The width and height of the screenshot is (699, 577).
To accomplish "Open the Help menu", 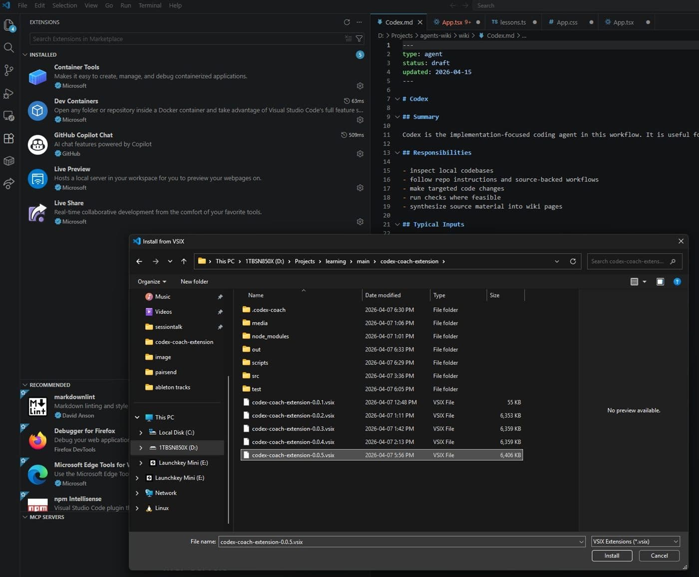I will click(x=175, y=5).
